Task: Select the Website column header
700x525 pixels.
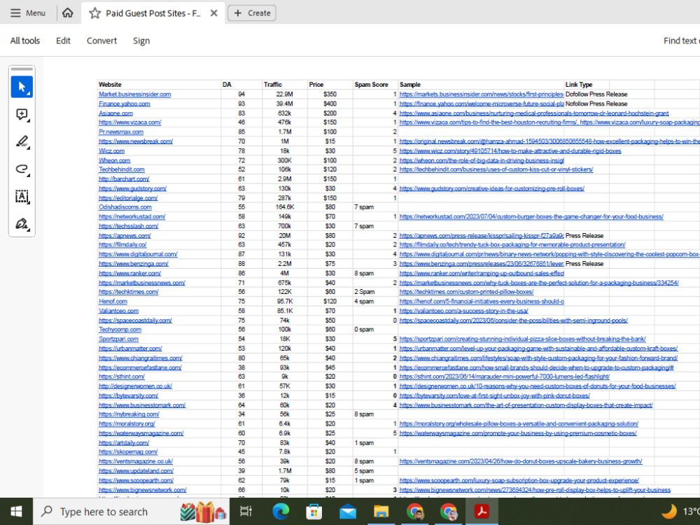Action: (x=110, y=85)
